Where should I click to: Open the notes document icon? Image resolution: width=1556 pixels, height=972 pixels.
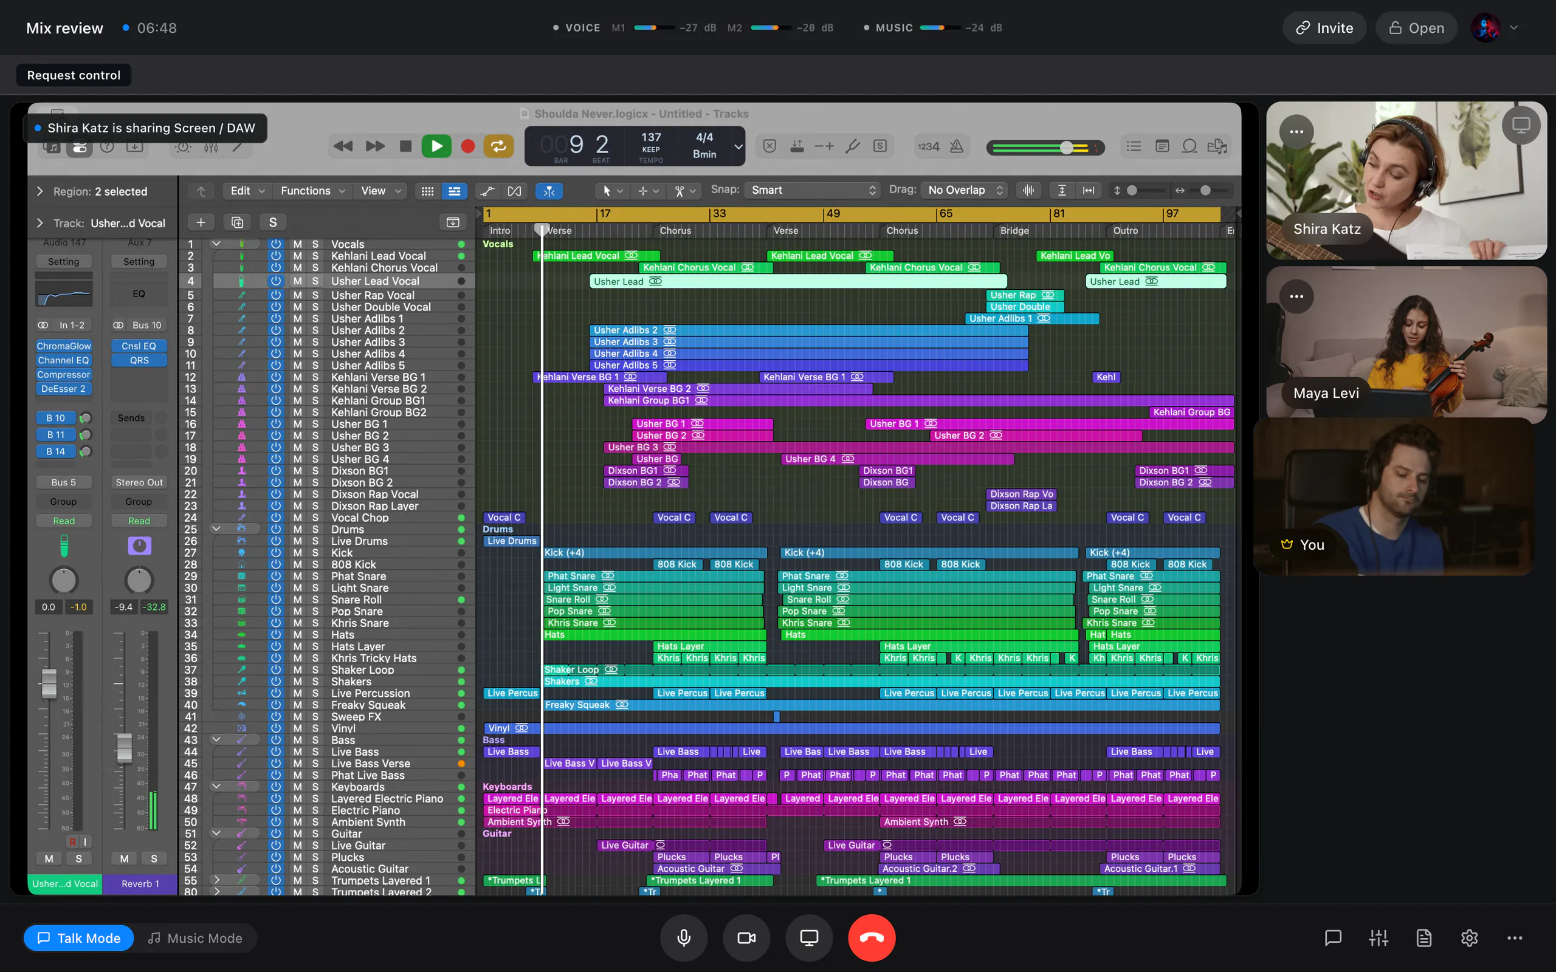1423,938
